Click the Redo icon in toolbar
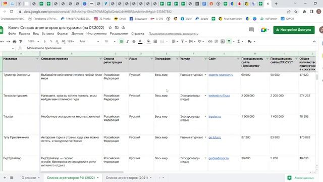Image resolution: width=323 pixels, height=182 pixels. (x=8, y=41)
